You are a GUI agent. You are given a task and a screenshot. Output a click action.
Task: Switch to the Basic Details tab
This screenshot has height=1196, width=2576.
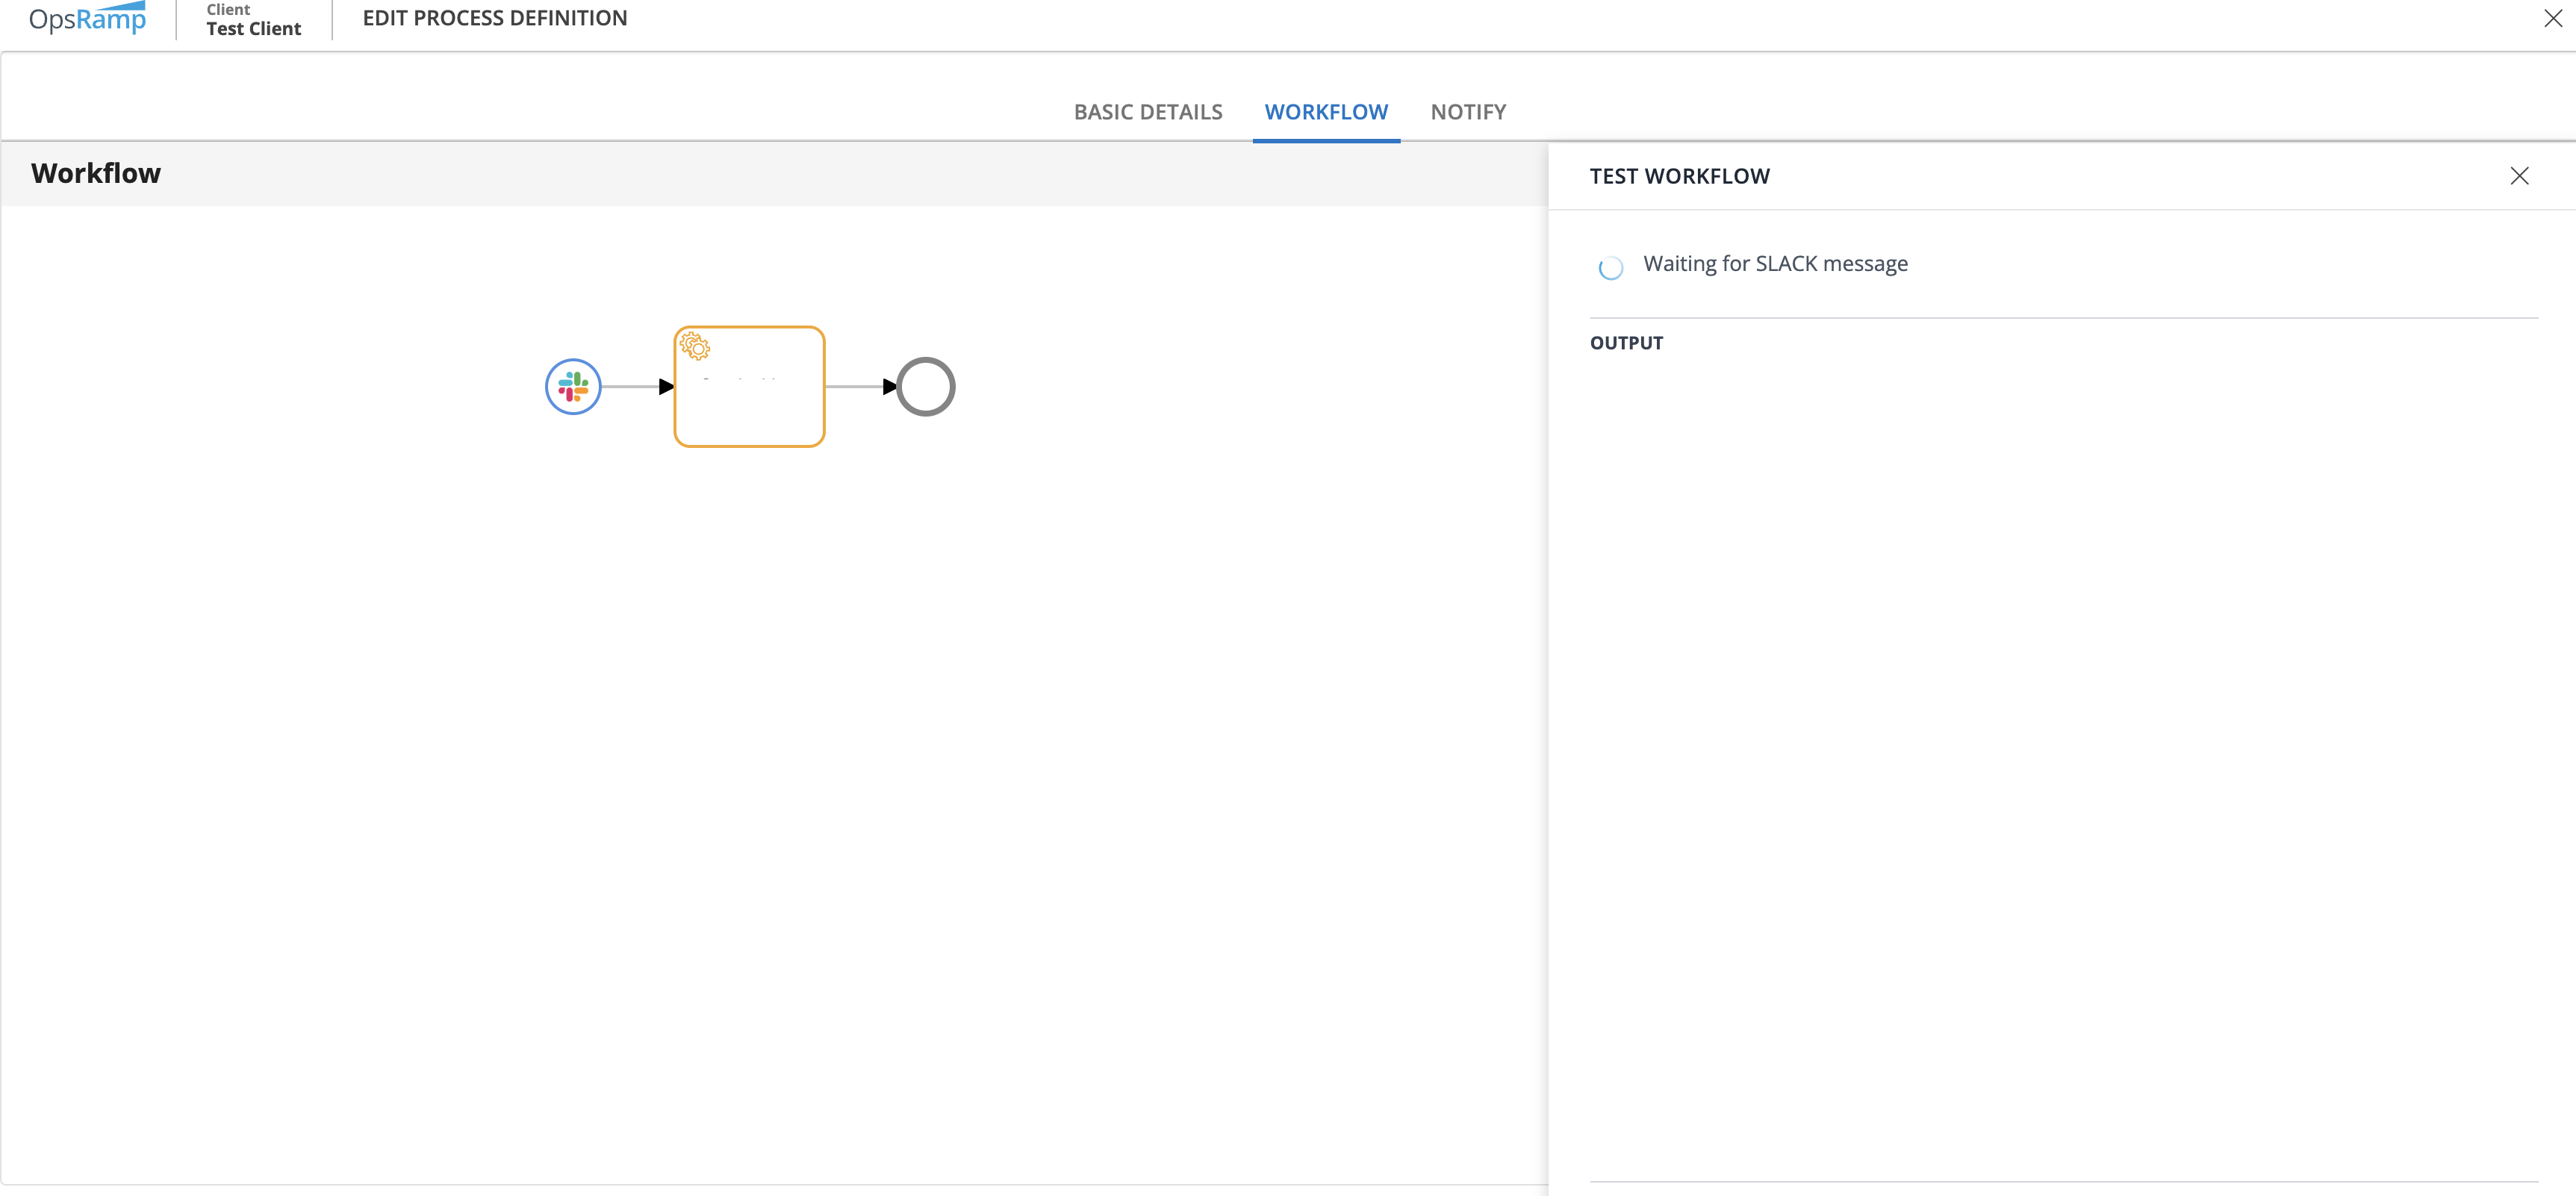pyautogui.click(x=1147, y=112)
